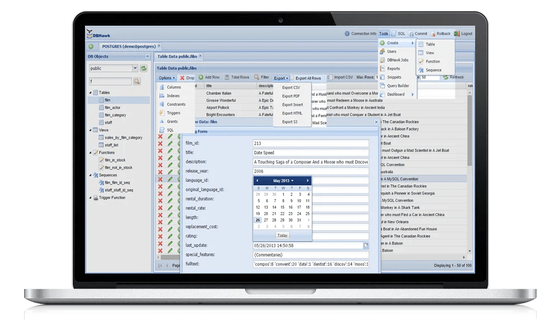Viewport: 559px width, 335px height.
Task: Click the Drop icon with red X
Action: pyautogui.click(x=182, y=78)
